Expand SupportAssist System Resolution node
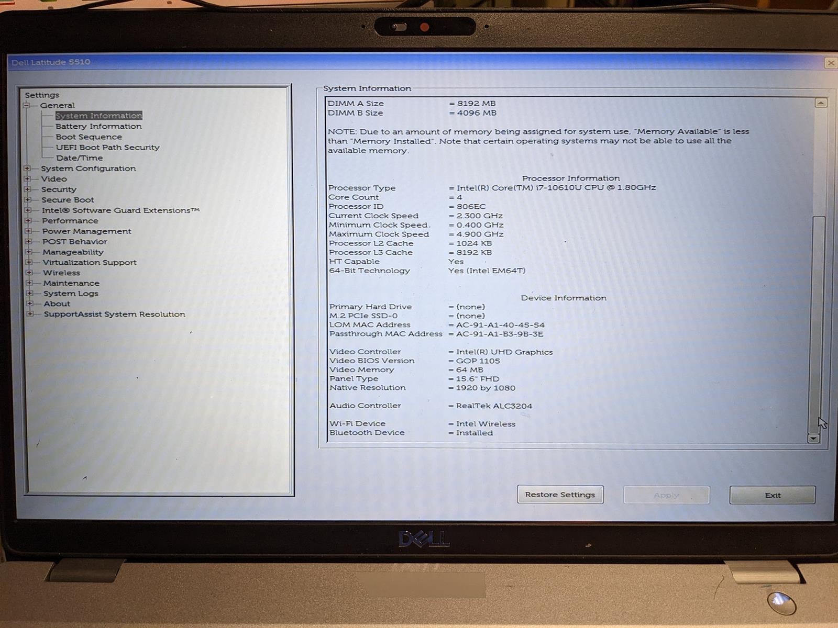 pyautogui.click(x=30, y=314)
